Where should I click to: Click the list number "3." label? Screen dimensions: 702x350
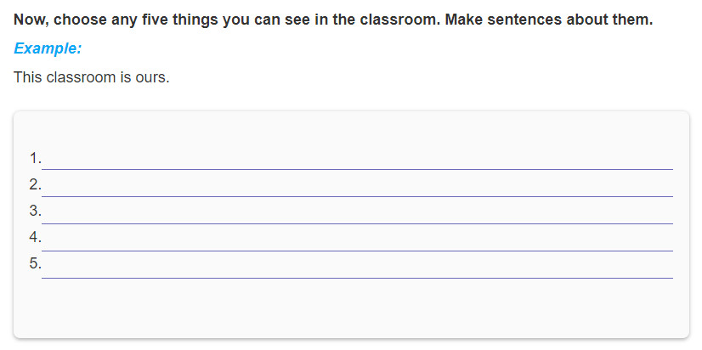click(x=36, y=211)
